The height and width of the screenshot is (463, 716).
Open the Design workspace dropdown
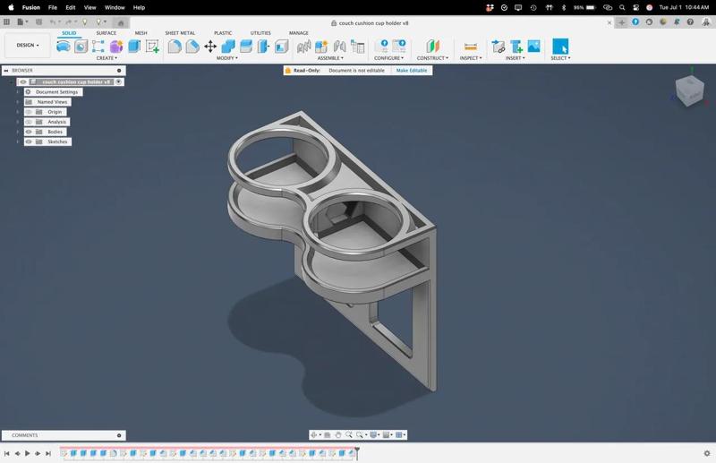(28, 45)
